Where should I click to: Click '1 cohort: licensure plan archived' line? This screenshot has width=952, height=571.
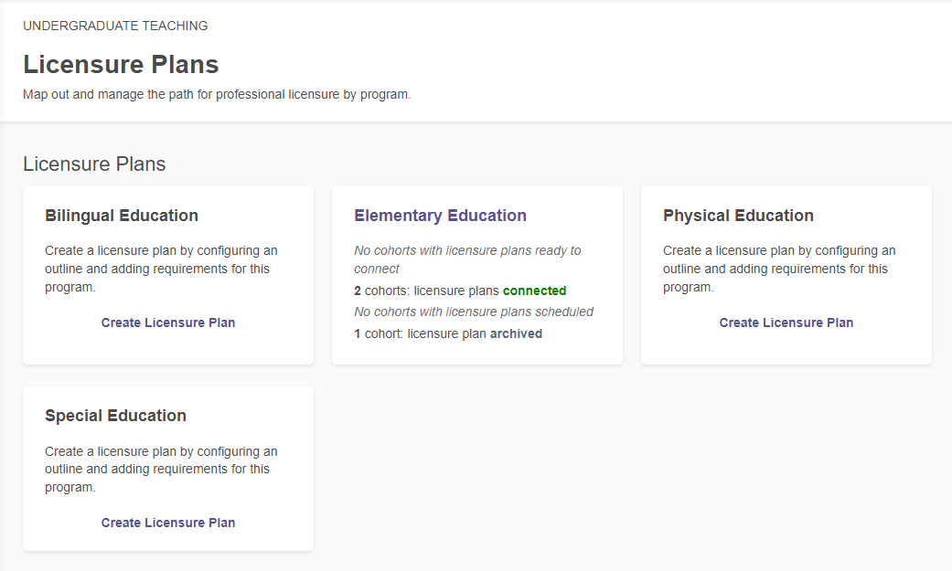(448, 333)
